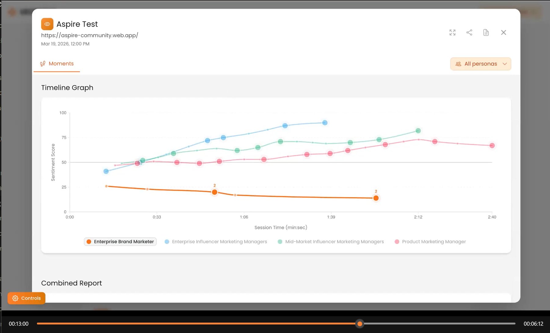The width and height of the screenshot is (550, 333).
Task: Click pink legend dot for Product Marketing Manager
Action: coord(397,241)
